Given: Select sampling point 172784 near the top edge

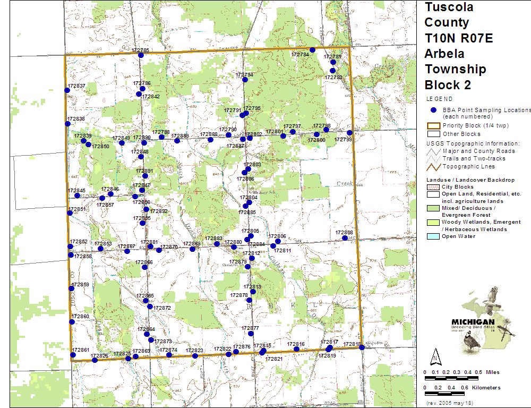Looking at the screenshot, I should (x=313, y=50).
